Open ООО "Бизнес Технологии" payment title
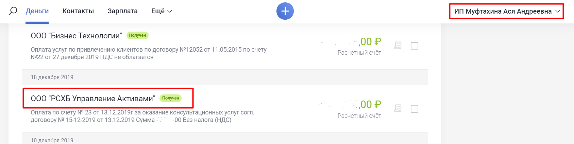 point(76,36)
